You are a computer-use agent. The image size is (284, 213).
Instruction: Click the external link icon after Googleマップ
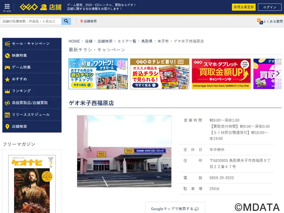(197, 209)
